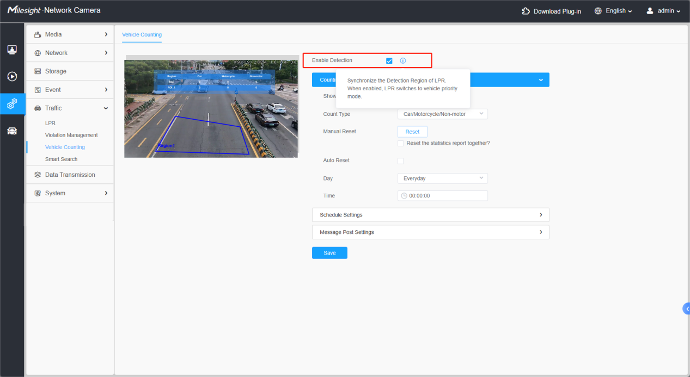Open Smart Search under Traffic
The image size is (690, 377).
tap(61, 159)
